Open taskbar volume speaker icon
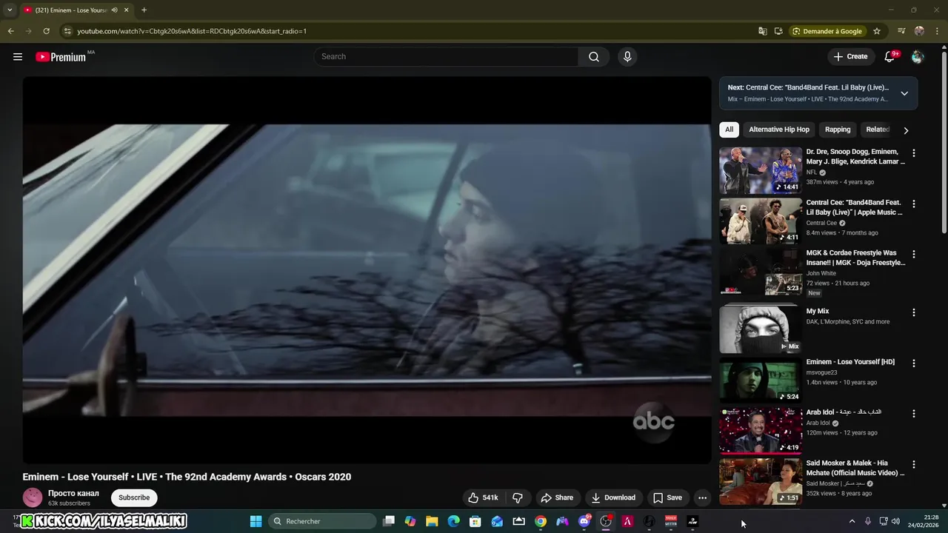The width and height of the screenshot is (948, 533). [895, 521]
